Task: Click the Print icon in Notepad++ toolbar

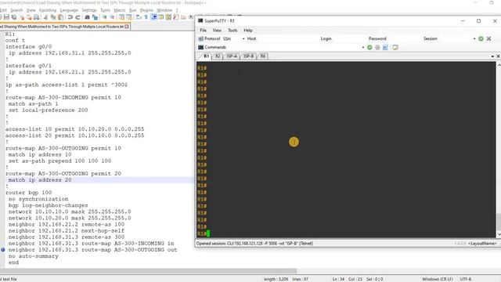Action: click(36, 17)
